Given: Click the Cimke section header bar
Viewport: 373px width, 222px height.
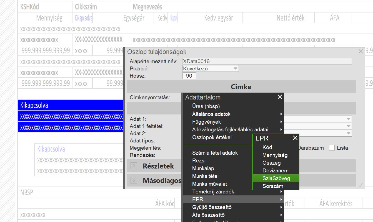Looking at the screenshot, I should tap(241, 87).
